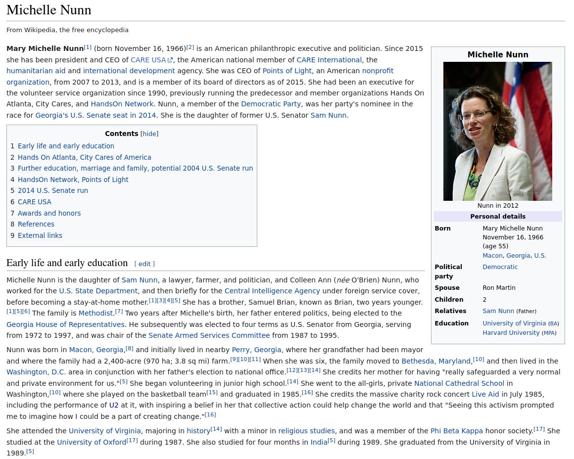
Task: Go to 'Awards and honors' section
Action: pyautogui.click(x=49, y=213)
